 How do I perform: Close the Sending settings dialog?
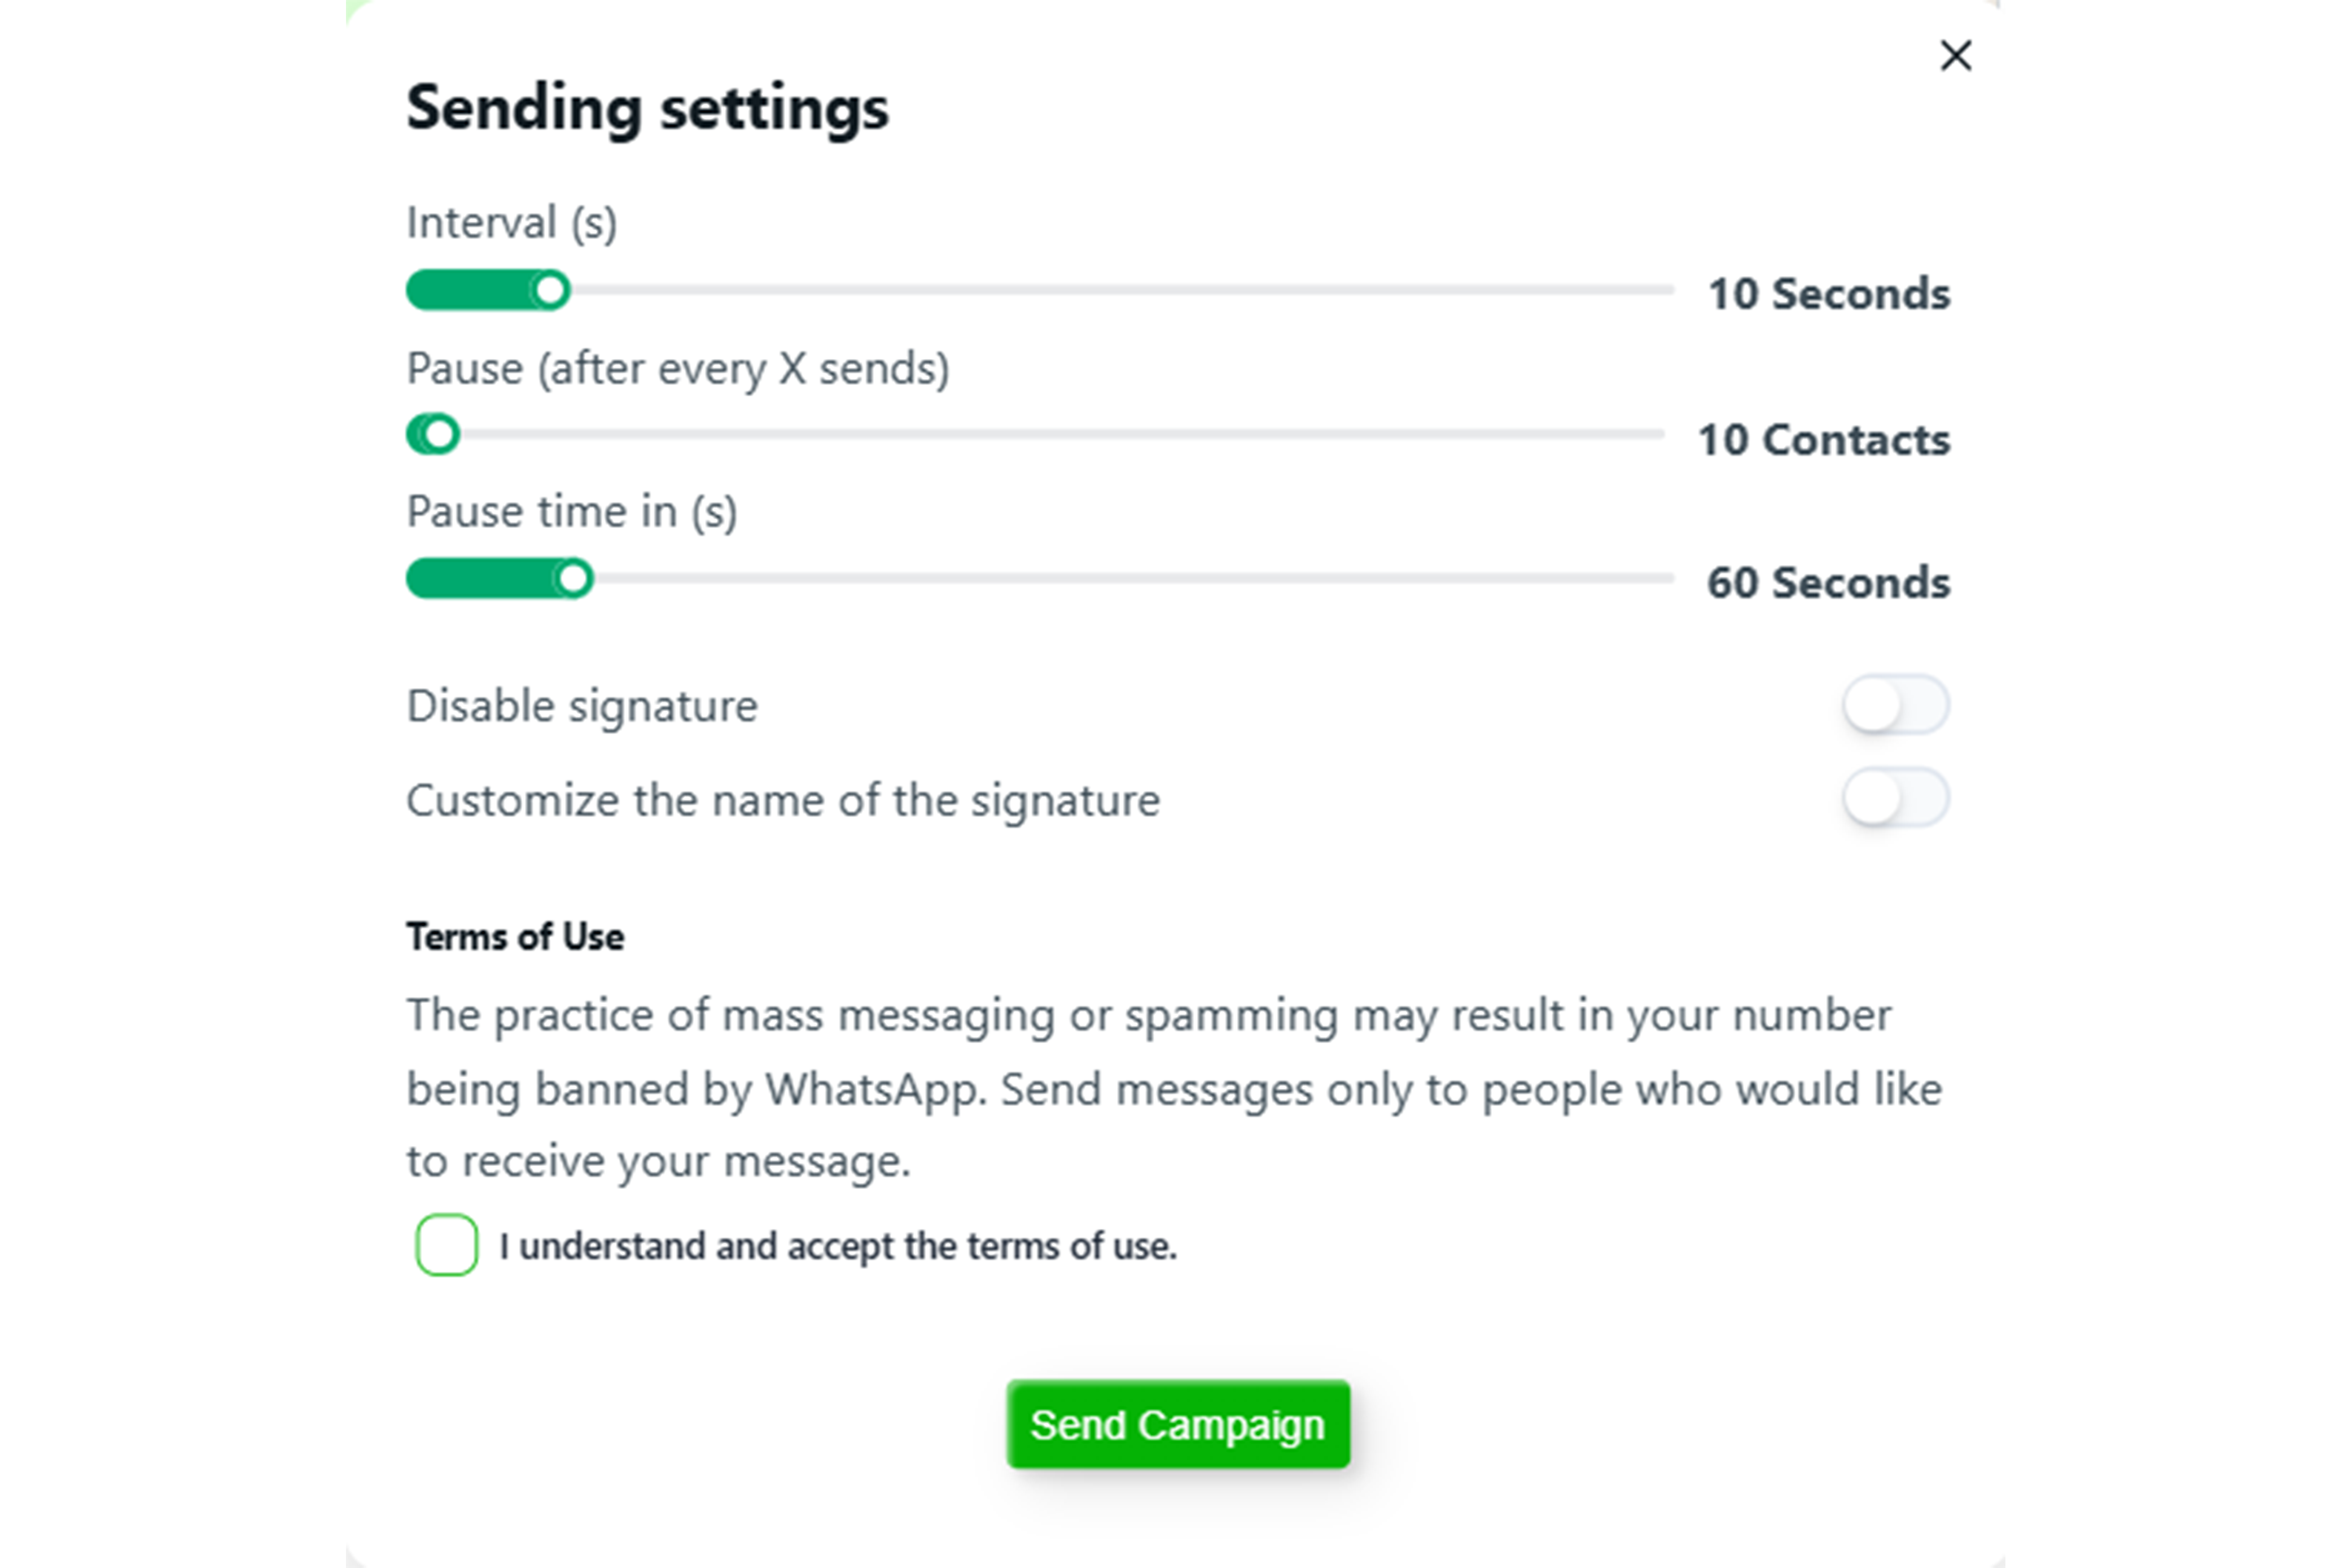coord(1955,56)
